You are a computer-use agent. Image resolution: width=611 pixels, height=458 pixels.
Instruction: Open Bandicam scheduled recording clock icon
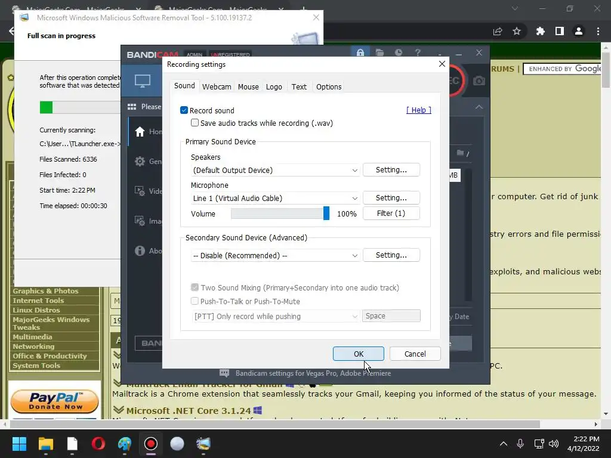point(398,52)
